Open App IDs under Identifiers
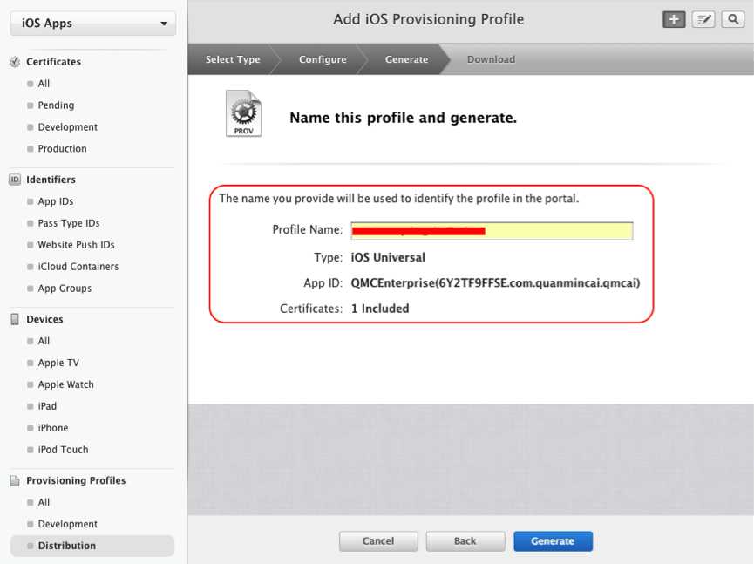 (x=56, y=201)
